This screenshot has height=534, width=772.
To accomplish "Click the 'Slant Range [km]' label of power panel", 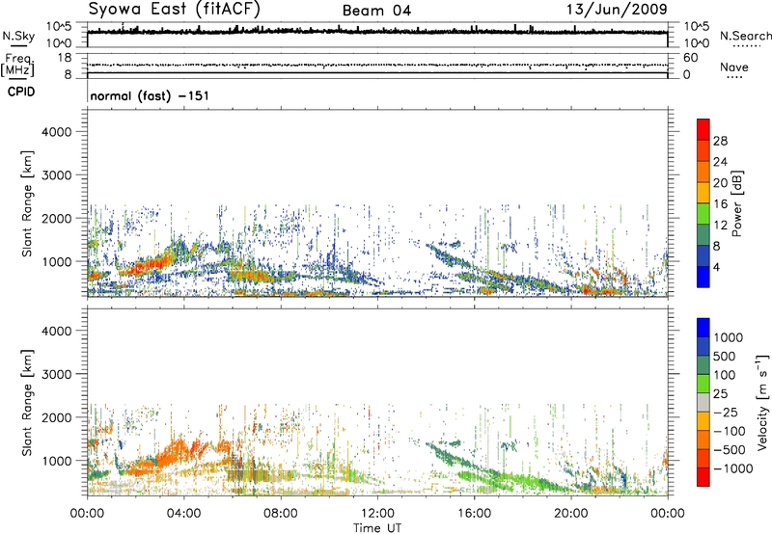I will click(x=27, y=203).
